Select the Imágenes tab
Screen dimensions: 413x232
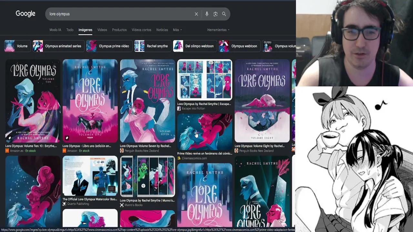coord(86,30)
